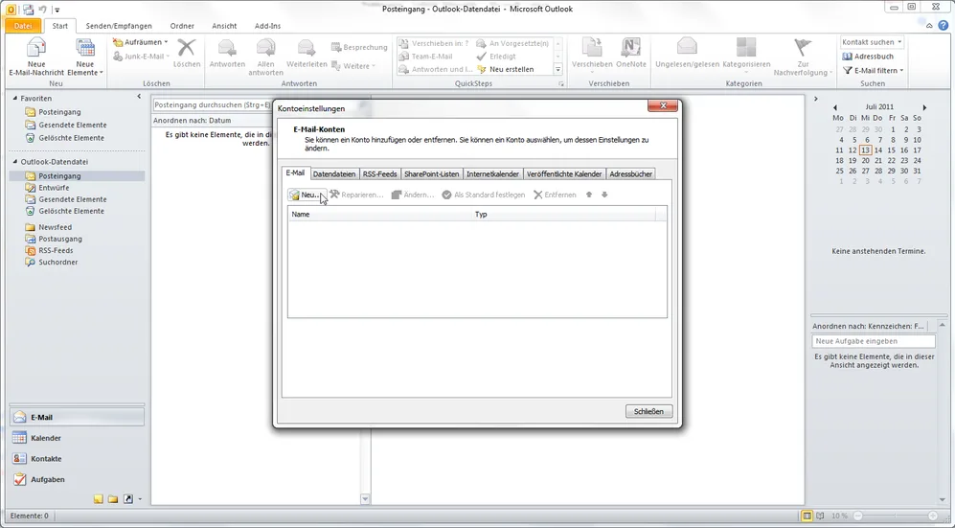Select the Suchordner folder
Screen dimensions: 955x528
[57, 263]
